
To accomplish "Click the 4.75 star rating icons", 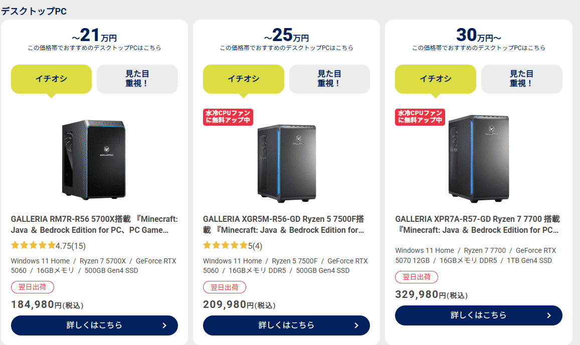I will pos(33,245).
